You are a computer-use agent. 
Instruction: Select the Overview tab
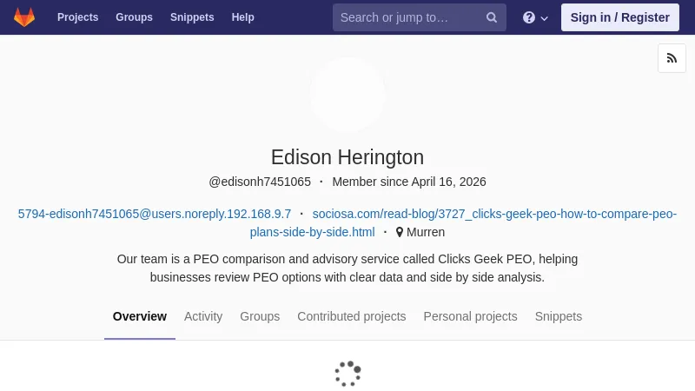[140, 316]
